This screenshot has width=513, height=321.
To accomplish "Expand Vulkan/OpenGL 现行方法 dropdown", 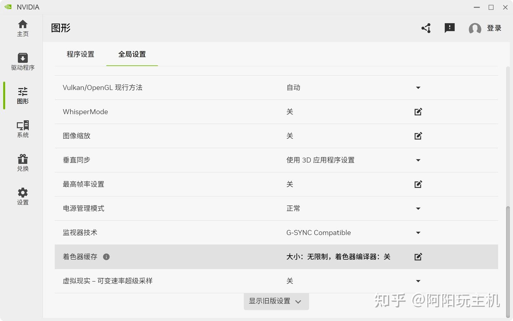I will coord(418,88).
